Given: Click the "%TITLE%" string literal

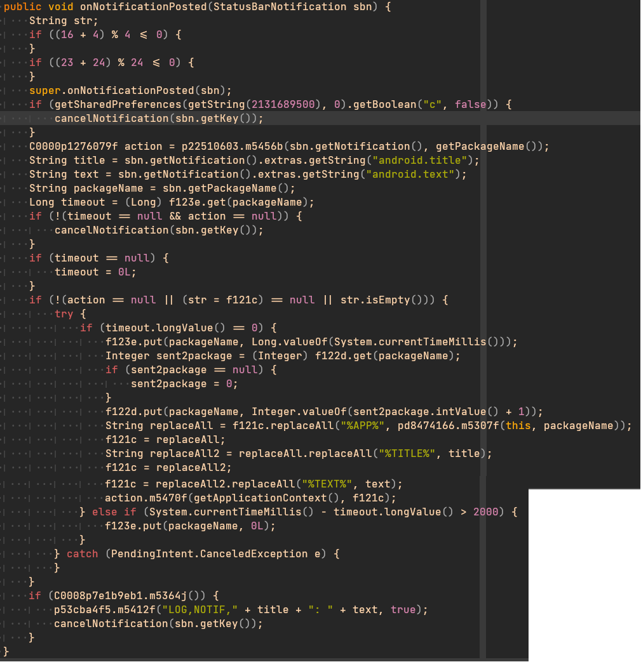Looking at the screenshot, I should click(x=403, y=453).
